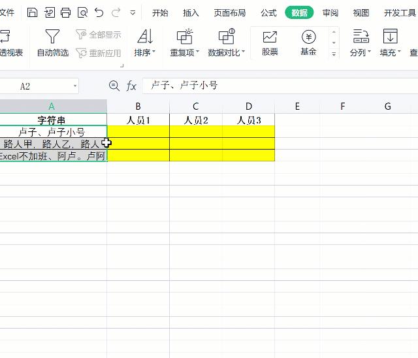418x358 pixels.
Task: Open Print Preview icon
Action: pyautogui.click(x=83, y=12)
